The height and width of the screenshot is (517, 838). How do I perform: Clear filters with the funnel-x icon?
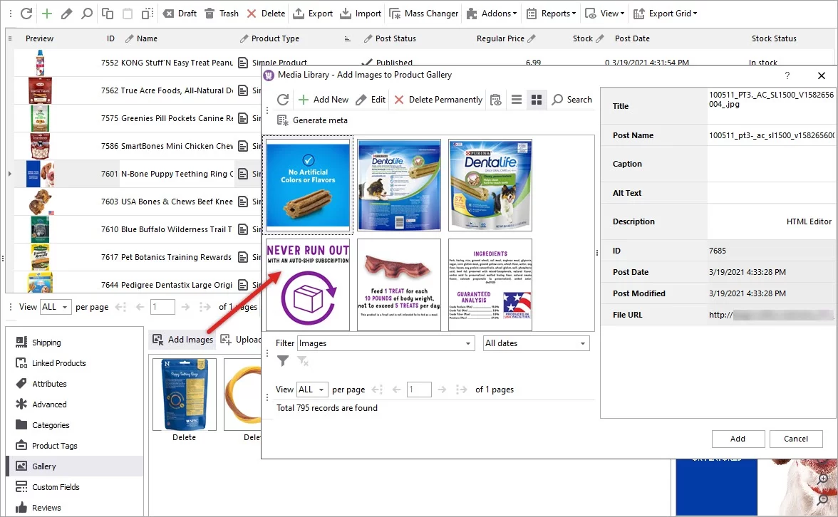pos(303,361)
